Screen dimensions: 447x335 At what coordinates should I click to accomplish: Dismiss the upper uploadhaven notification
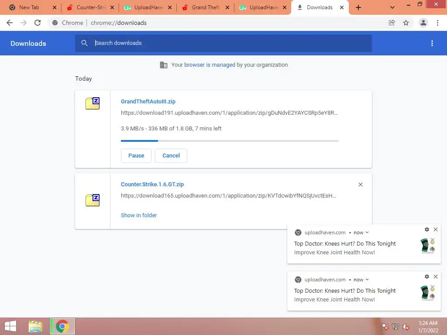coord(436,229)
